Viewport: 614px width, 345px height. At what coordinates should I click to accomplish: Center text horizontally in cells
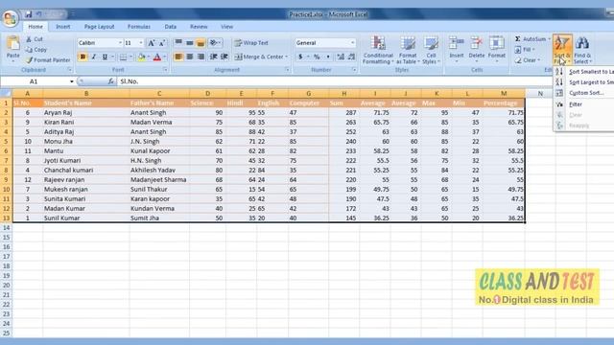point(190,57)
